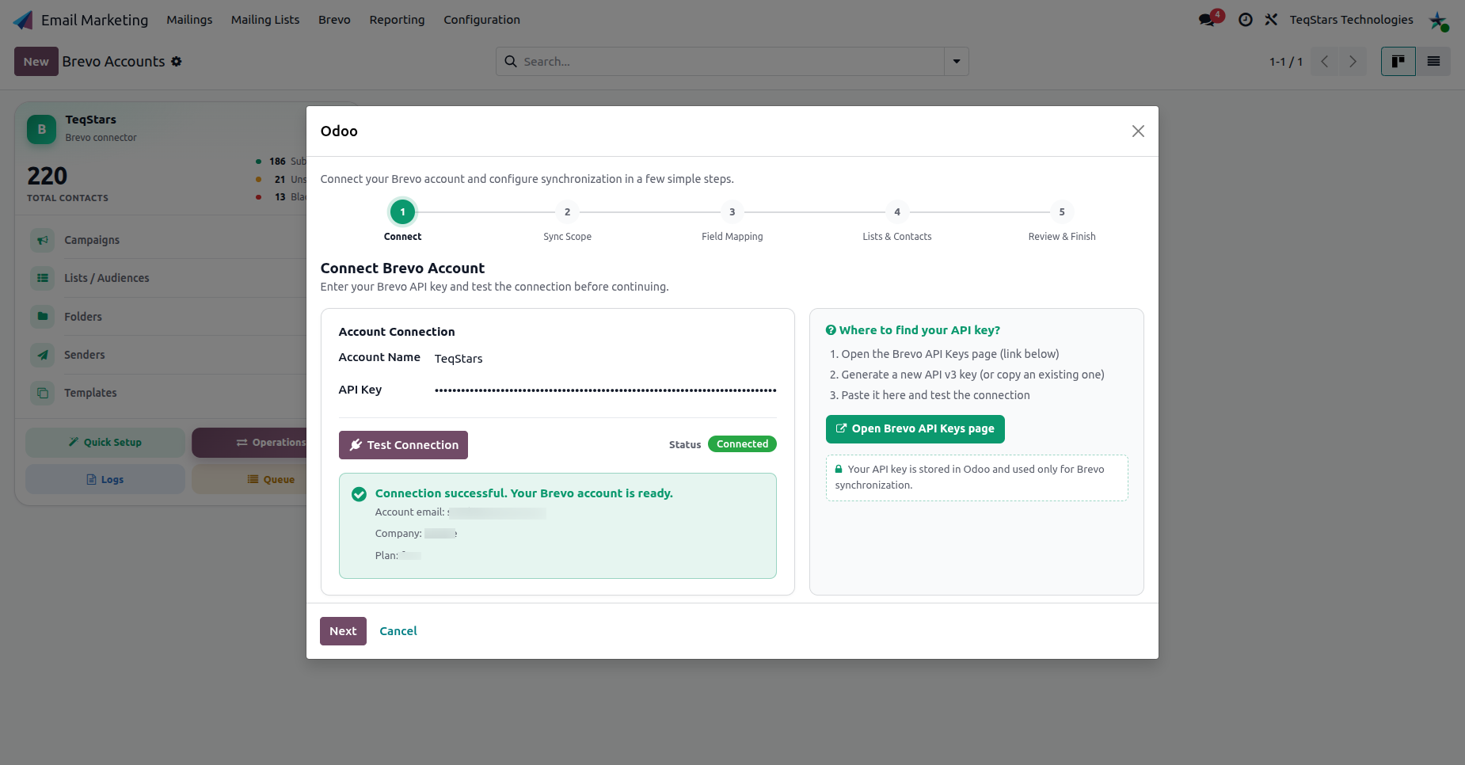Focus the API Key field

pyautogui.click(x=605, y=390)
